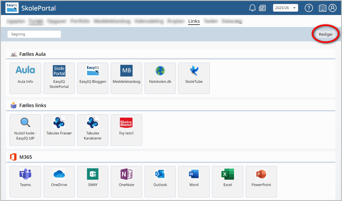Screen dimensions: 342x201
Task: Open Tabulex Fravær tile
Action: 59,130
